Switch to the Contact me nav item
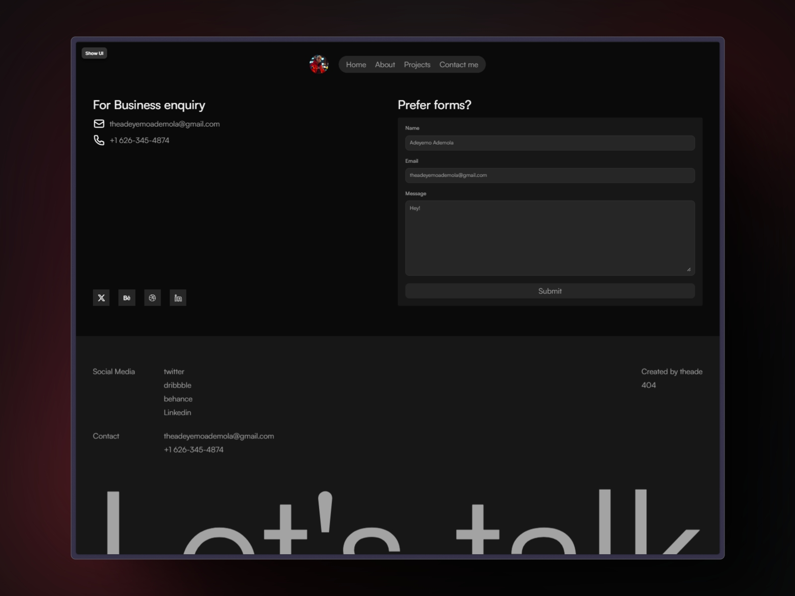795x596 pixels. tap(459, 65)
